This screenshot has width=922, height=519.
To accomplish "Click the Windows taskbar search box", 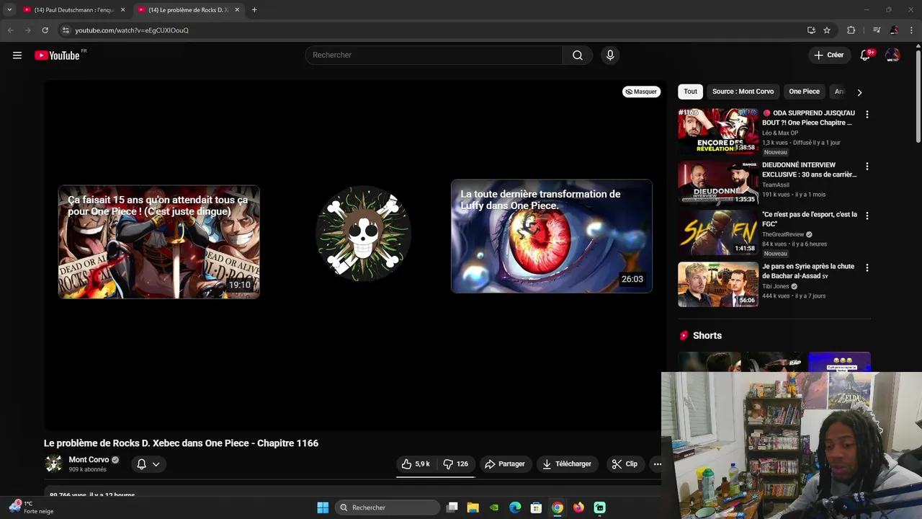I will [389, 507].
